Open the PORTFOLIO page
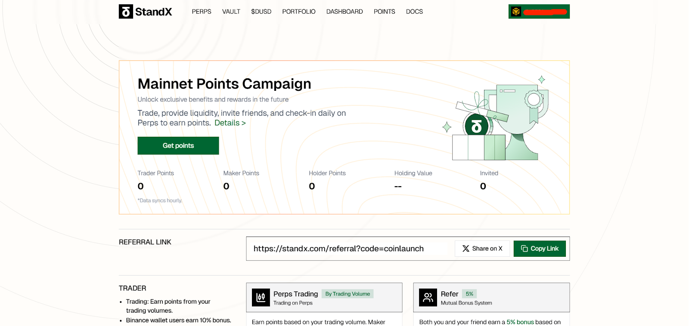 [299, 12]
